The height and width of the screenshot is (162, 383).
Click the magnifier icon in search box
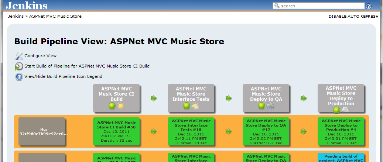click(x=277, y=6)
